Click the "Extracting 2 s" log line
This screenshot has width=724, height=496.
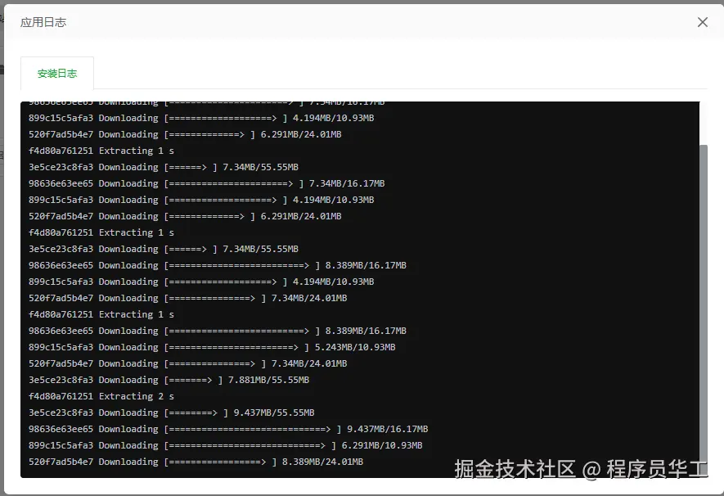101,396
